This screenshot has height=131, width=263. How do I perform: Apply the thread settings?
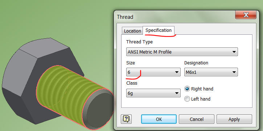234,119
